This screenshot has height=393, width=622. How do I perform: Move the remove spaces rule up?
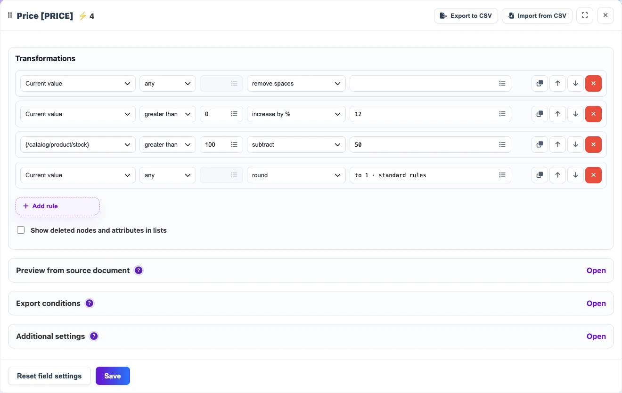pyautogui.click(x=557, y=83)
